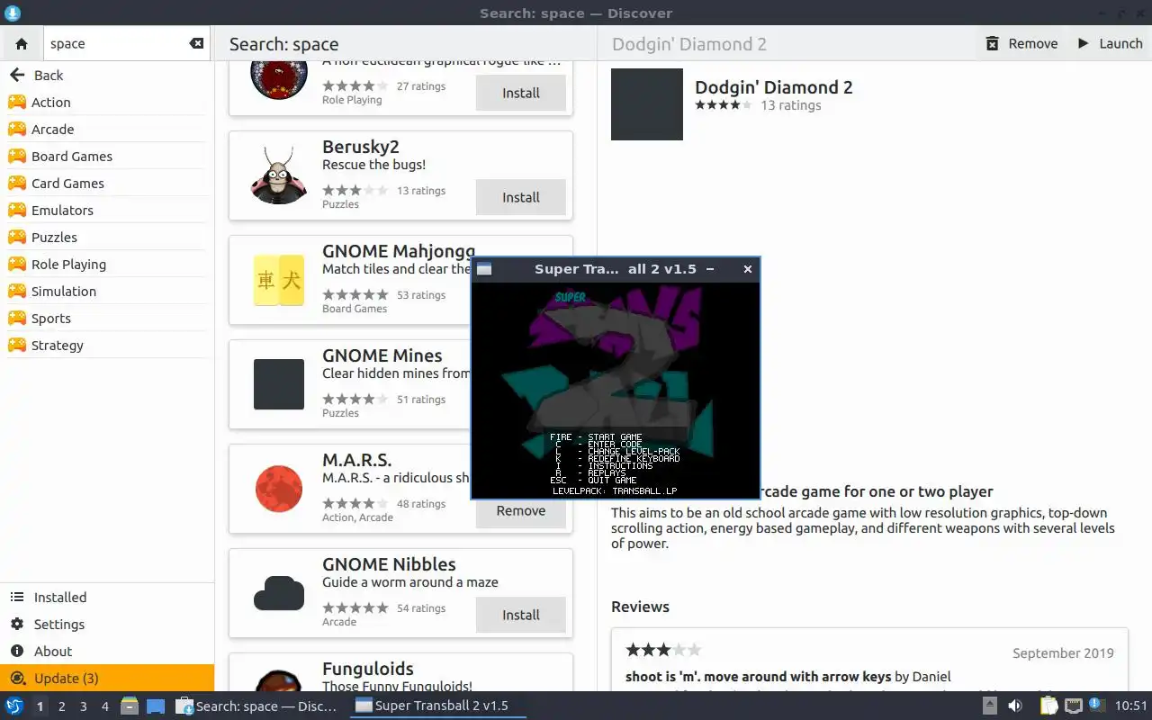
Task: Open the Action category
Action: click(107, 103)
